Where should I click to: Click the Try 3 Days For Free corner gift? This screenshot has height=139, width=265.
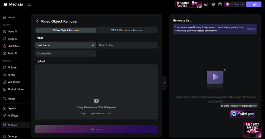click(x=252, y=130)
